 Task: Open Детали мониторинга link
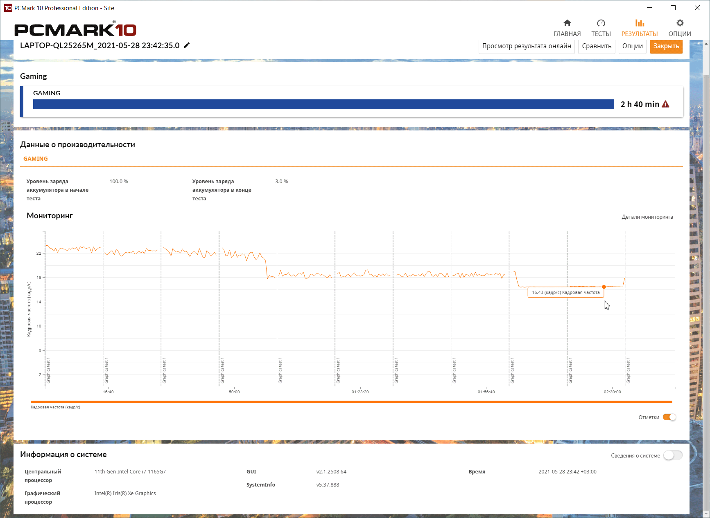click(x=647, y=217)
